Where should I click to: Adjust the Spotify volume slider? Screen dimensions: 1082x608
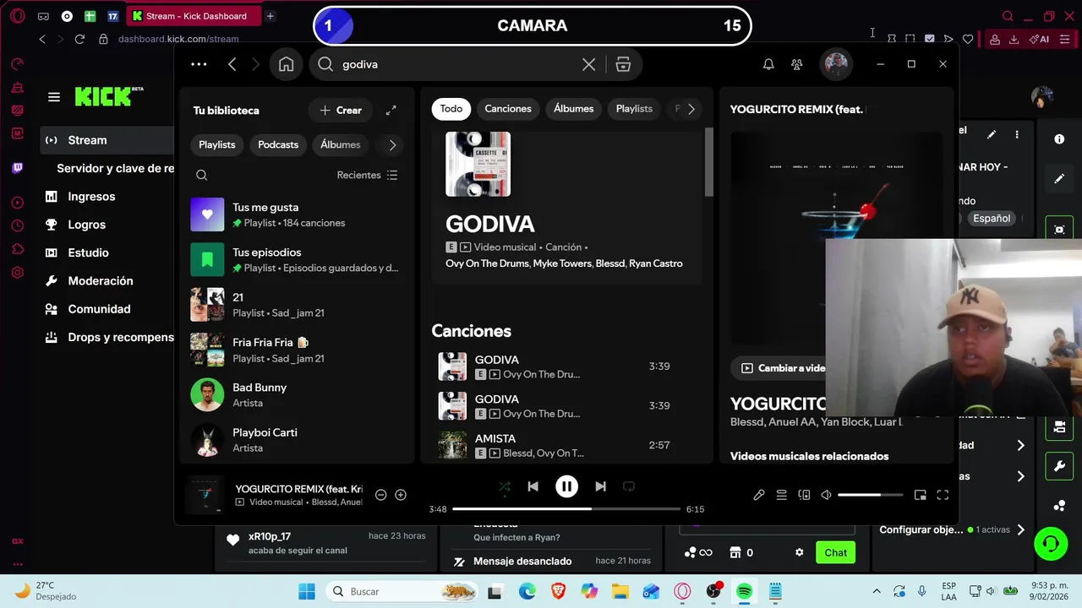coord(871,495)
